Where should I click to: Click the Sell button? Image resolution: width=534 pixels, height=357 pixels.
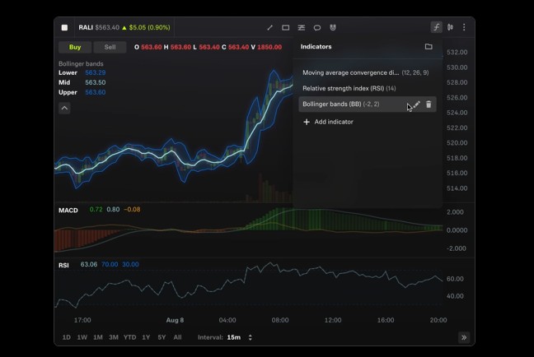pyautogui.click(x=110, y=47)
